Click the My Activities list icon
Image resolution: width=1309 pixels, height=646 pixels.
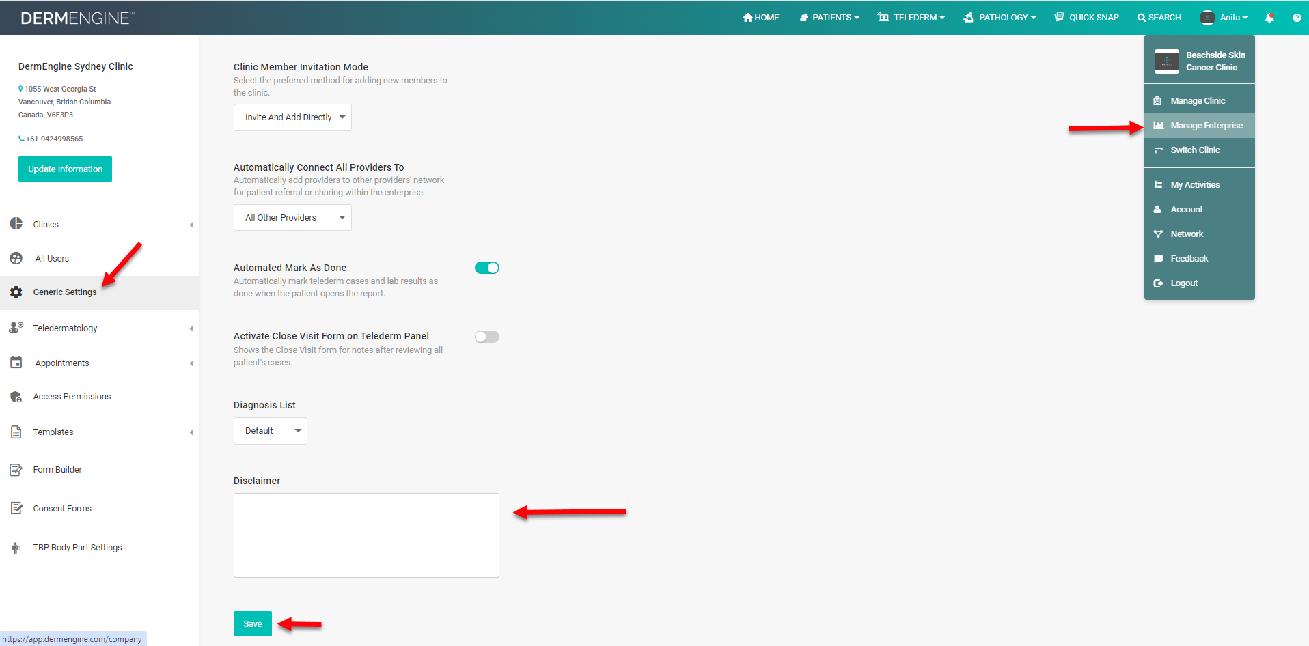[1158, 185]
